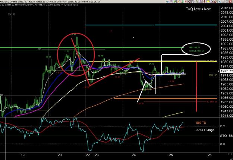
Task: Click the 1944.00 price axis label
Action: pos(227,116)
